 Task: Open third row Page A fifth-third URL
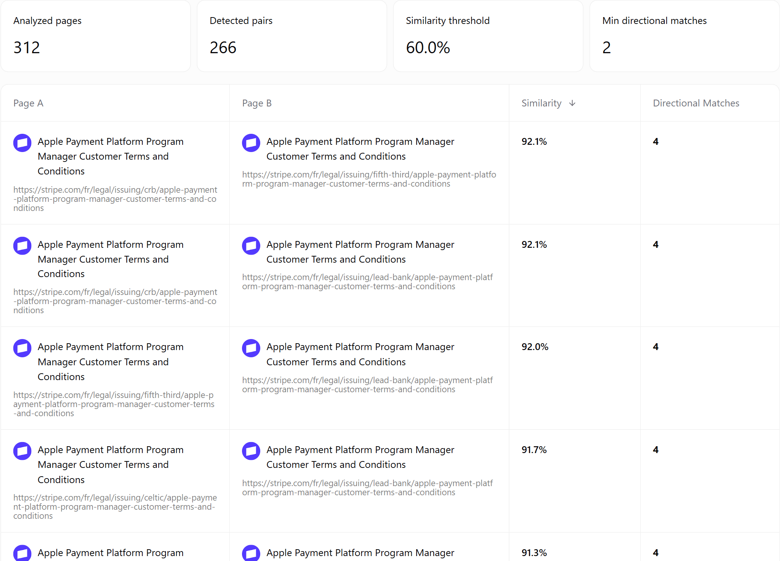114,404
